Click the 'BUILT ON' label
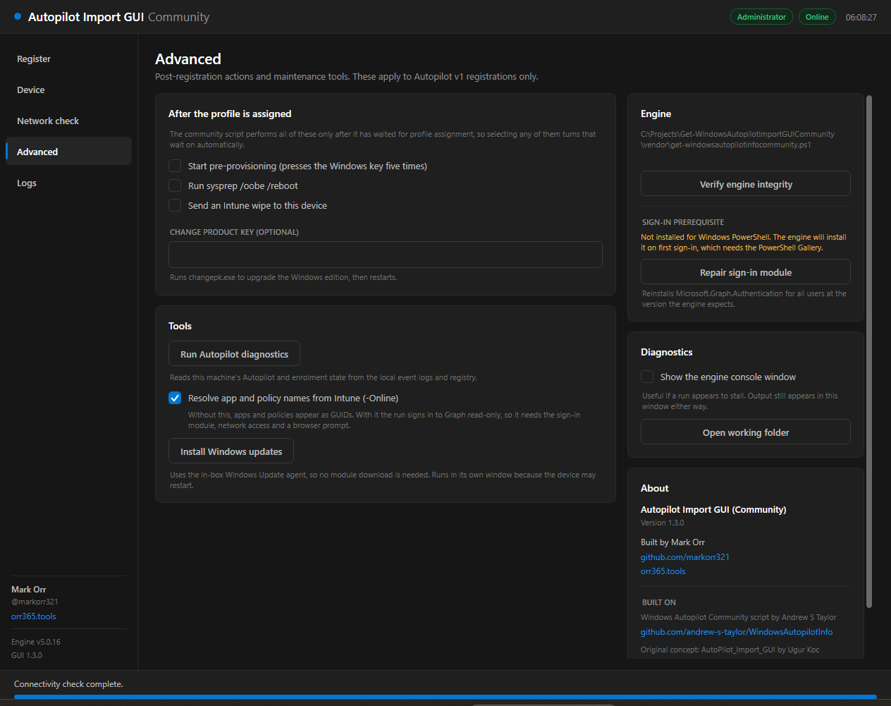The image size is (891, 706). [x=659, y=602]
